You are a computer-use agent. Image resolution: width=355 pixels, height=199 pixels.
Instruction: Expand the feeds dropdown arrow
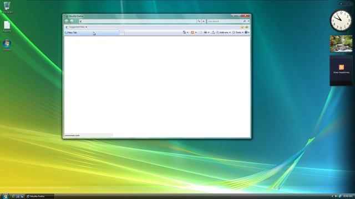click(x=196, y=33)
